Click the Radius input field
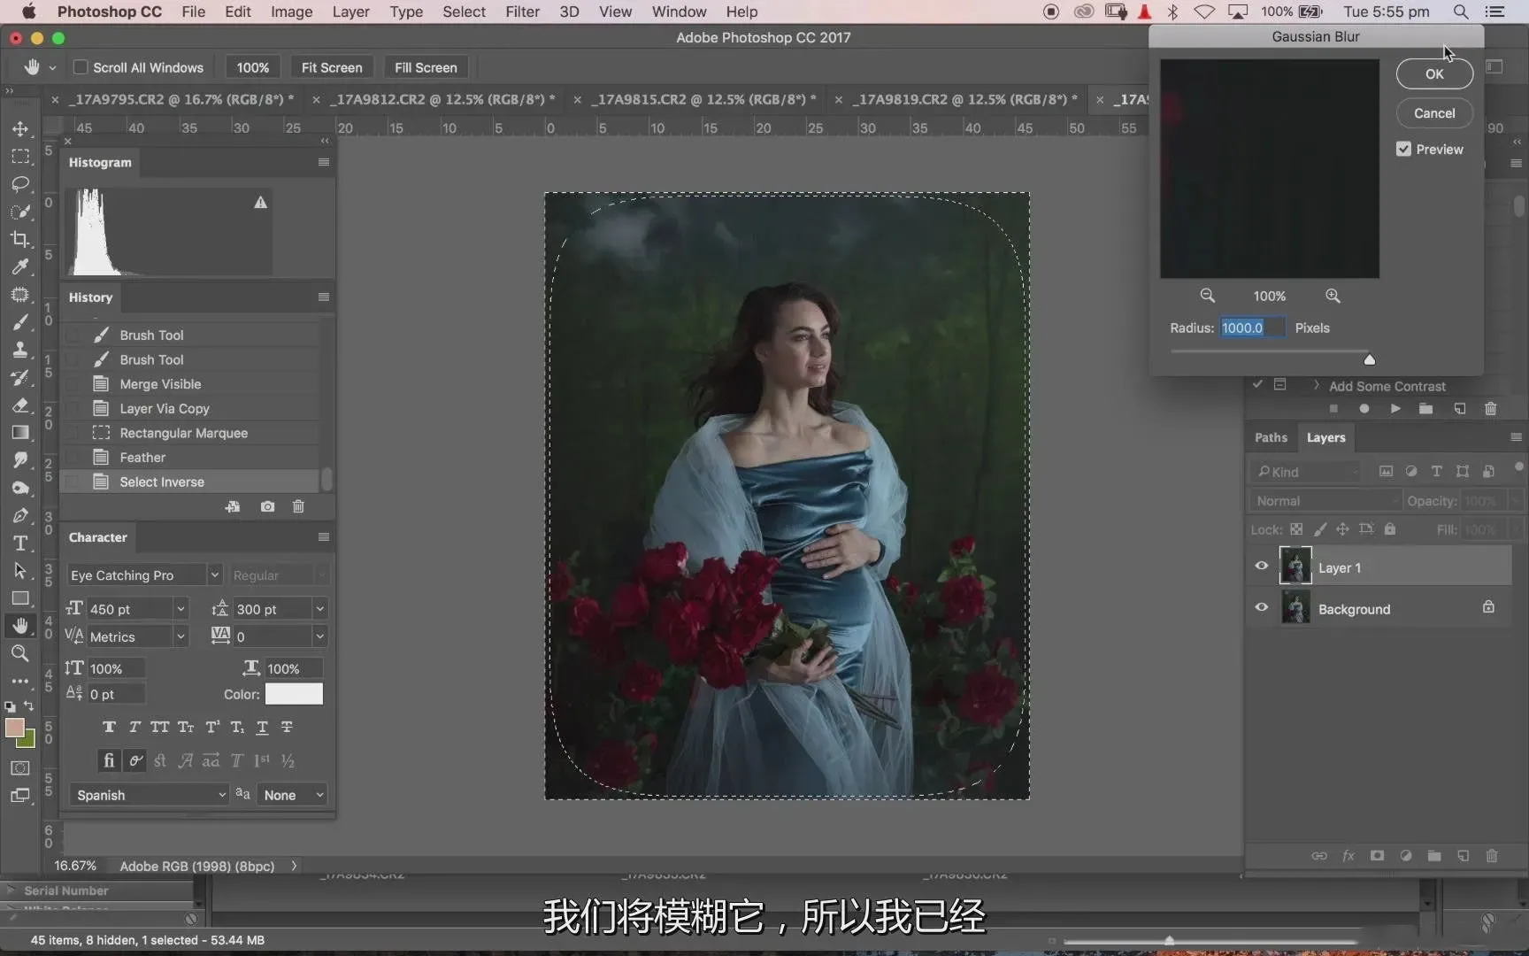Viewport: 1529px width, 956px height. (x=1251, y=328)
